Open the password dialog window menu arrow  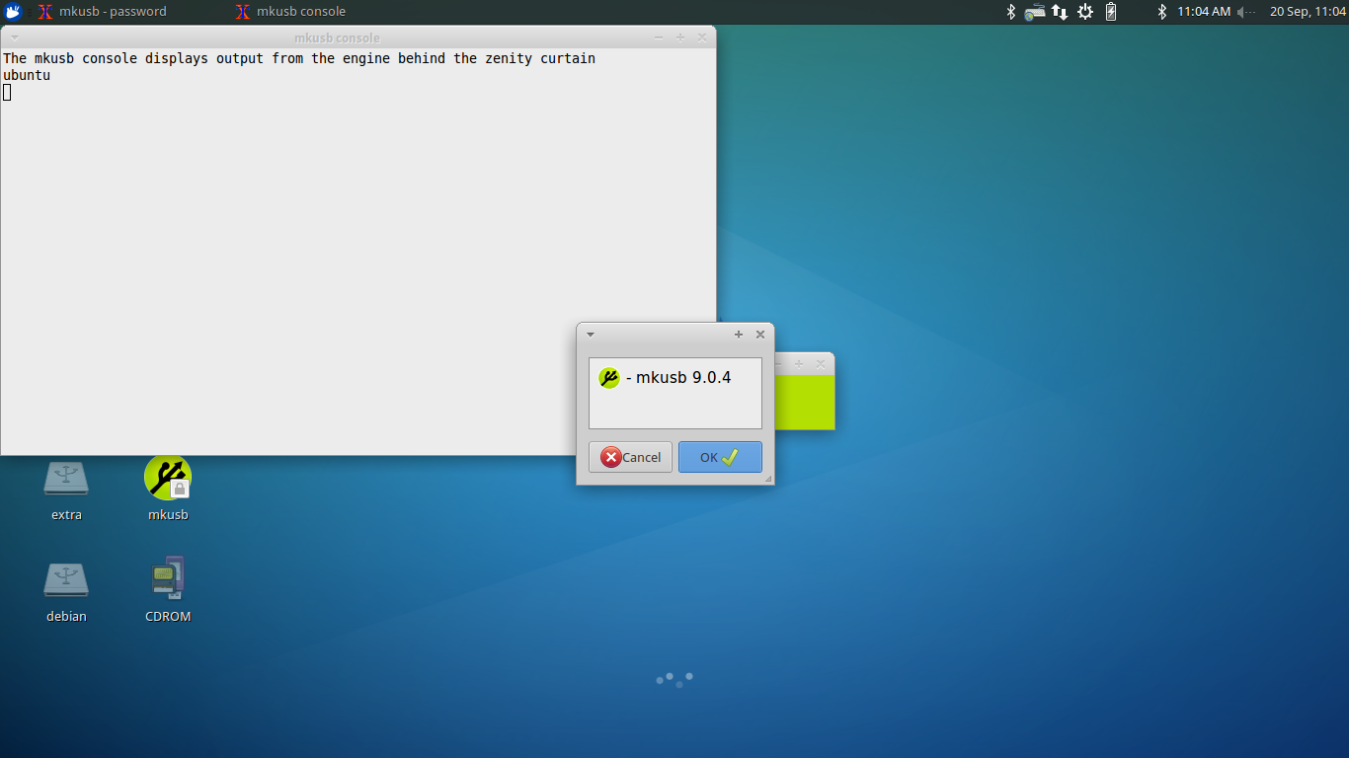[x=591, y=335]
